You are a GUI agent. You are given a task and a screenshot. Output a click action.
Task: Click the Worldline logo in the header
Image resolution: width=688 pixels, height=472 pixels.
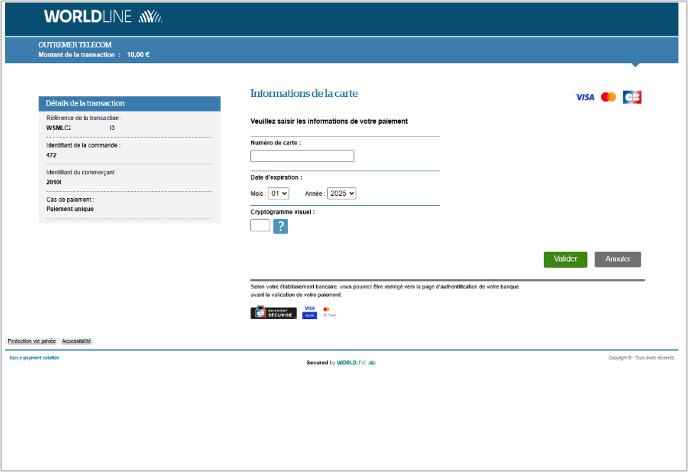[103, 17]
